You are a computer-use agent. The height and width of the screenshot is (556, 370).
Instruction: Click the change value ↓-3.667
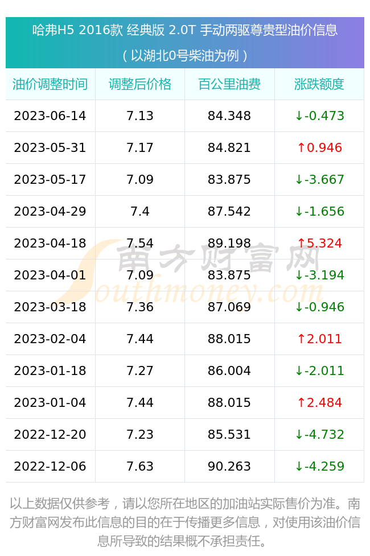point(320,179)
